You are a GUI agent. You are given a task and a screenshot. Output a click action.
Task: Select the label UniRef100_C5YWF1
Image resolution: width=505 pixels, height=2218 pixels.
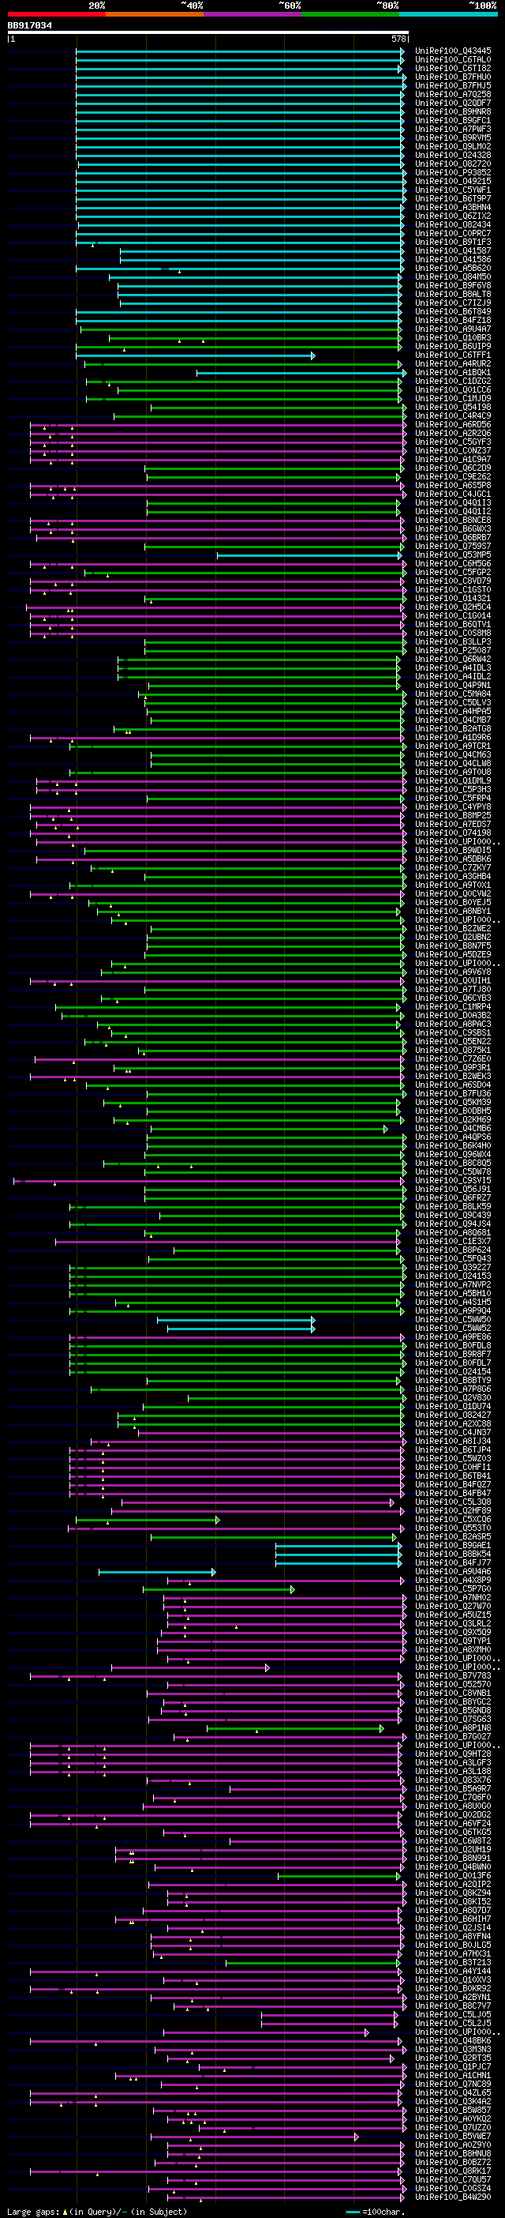coord(454,190)
